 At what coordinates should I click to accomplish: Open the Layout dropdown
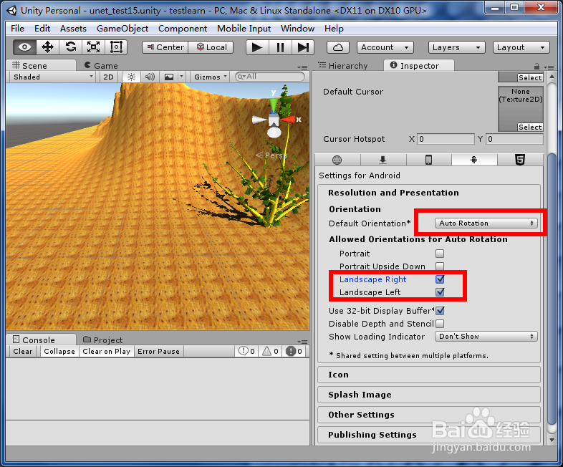coord(521,47)
